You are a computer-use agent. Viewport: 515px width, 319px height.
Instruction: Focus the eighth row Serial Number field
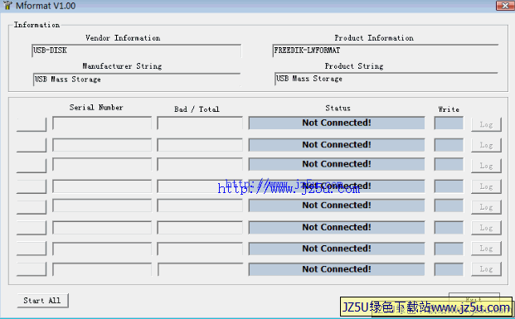click(x=102, y=269)
